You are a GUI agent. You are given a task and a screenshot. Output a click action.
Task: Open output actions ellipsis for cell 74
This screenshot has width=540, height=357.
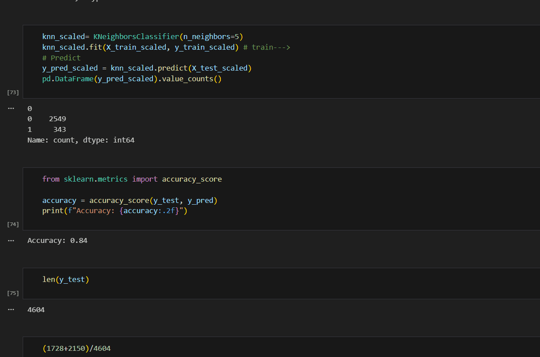click(11, 241)
